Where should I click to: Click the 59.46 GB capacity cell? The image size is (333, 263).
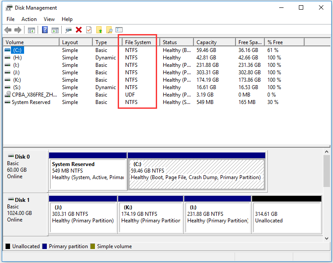206,50
